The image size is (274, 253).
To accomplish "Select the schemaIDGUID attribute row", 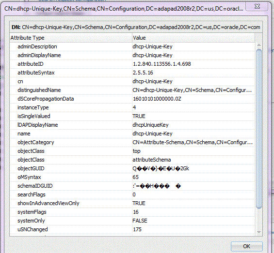I will (132, 186).
